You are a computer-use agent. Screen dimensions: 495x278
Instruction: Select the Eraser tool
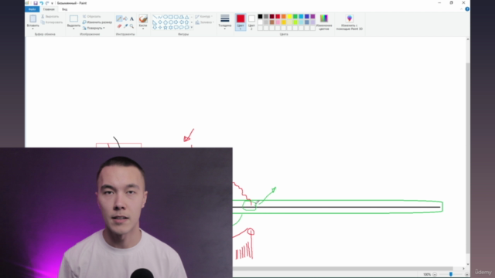[x=119, y=26]
